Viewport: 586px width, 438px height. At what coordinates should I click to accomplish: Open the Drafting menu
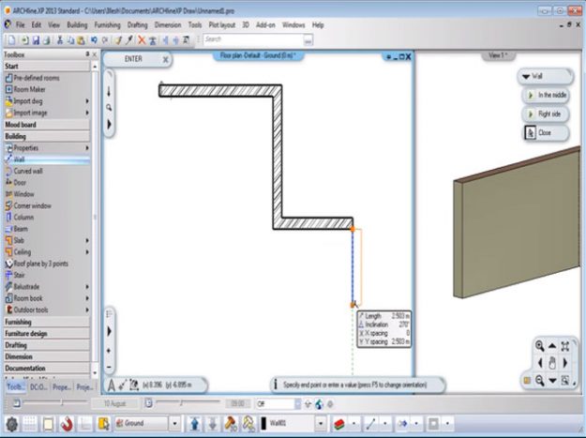coord(164,24)
